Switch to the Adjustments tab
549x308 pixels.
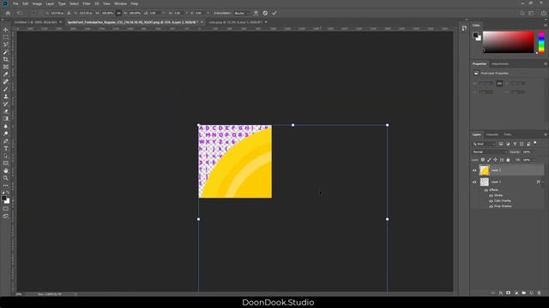500,64
